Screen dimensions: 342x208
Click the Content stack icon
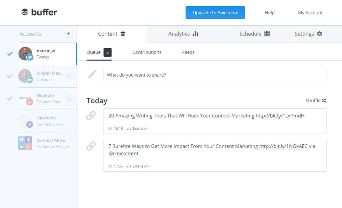[123, 34]
